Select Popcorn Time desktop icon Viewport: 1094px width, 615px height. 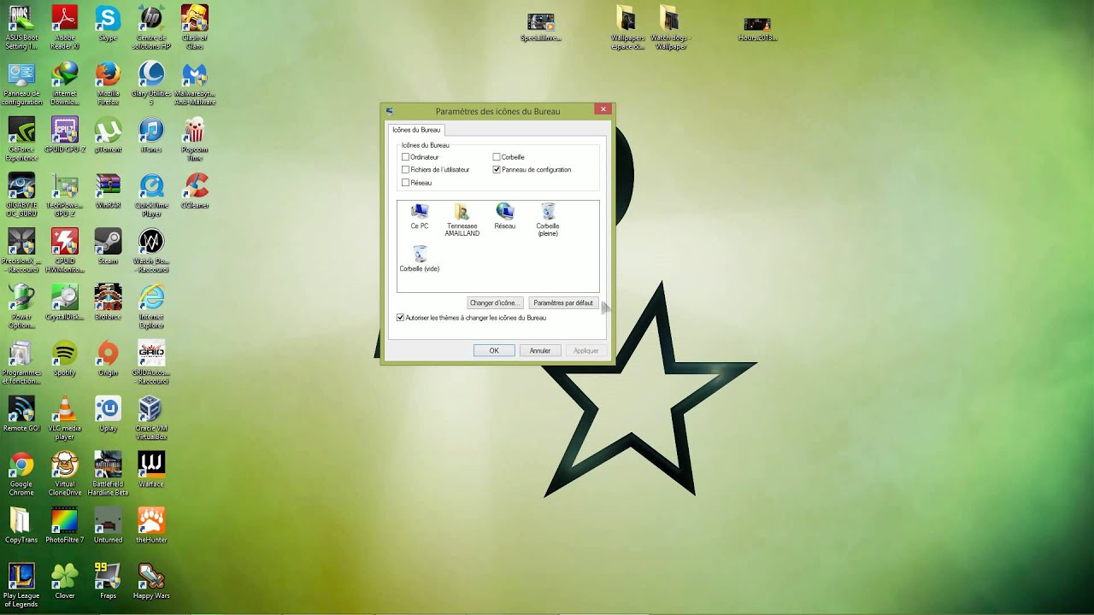pyautogui.click(x=194, y=139)
